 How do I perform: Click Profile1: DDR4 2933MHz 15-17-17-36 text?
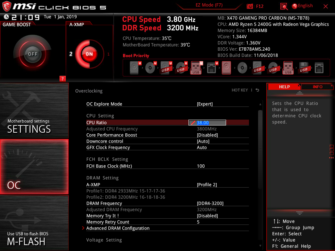(126, 191)
